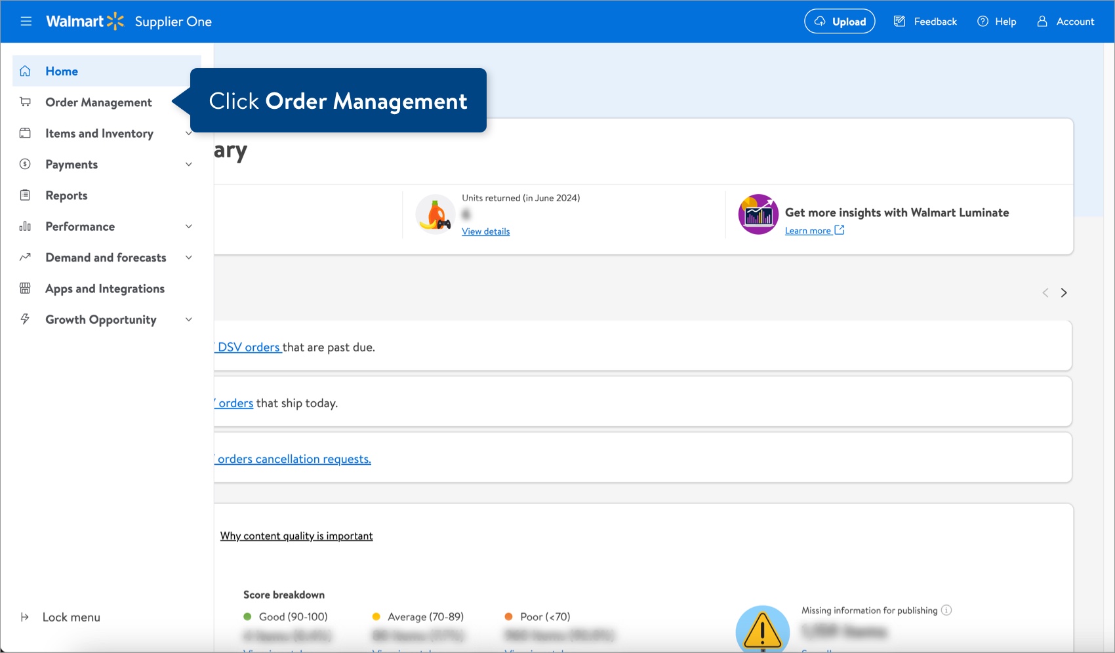Select the Performance bar-chart icon

[x=25, y=226]
